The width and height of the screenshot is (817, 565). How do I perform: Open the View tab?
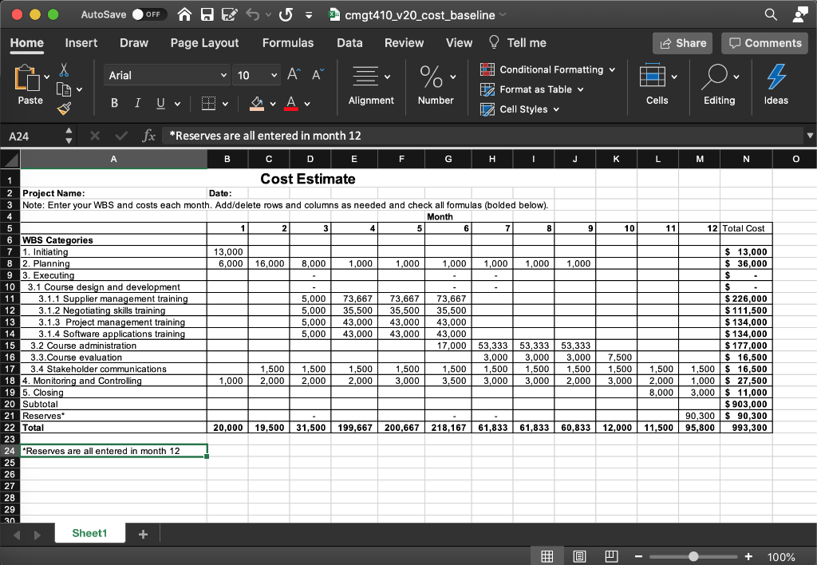pos(459,43)
